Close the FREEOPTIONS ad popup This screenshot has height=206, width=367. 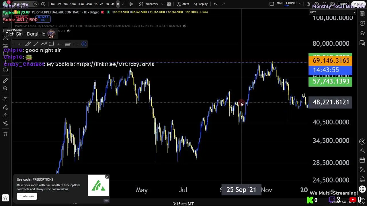pos(107,177)
